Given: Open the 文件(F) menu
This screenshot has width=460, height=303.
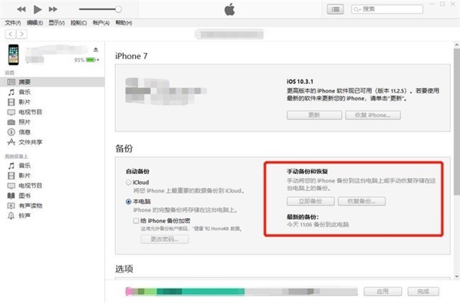Looking at the screenshot, I should pyautogui.click(x=12, y=23).
